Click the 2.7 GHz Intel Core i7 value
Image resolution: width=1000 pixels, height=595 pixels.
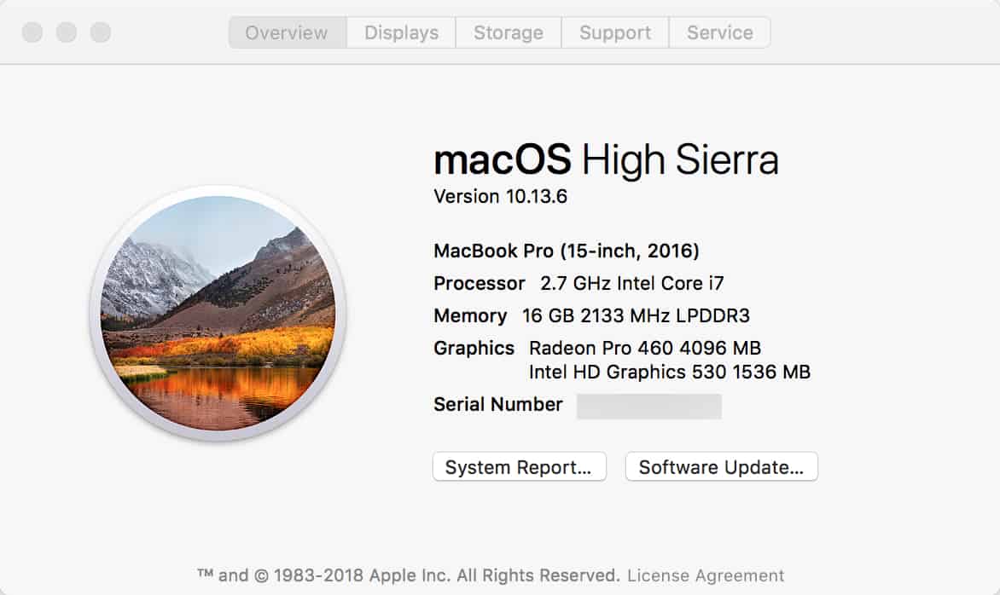[632, 283]
